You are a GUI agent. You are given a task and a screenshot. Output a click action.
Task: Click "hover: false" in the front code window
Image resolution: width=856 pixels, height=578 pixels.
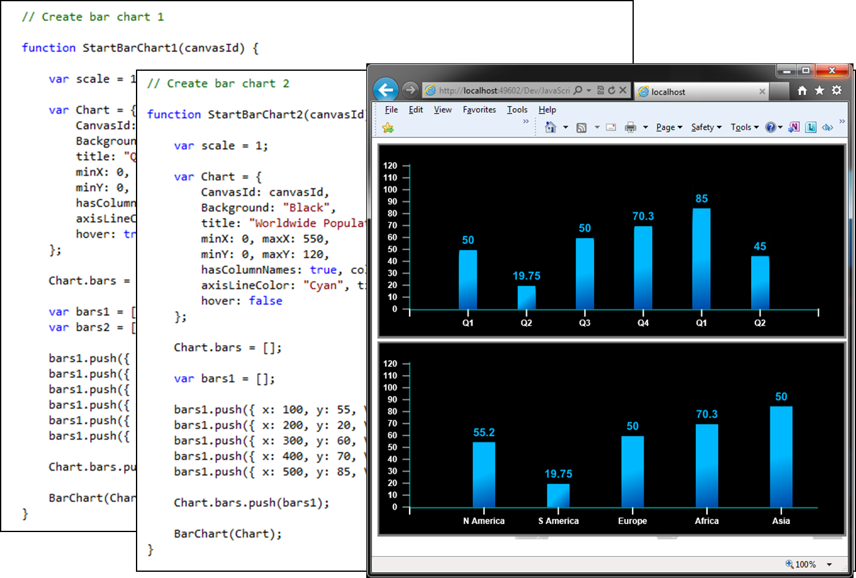tap(241, 301)
